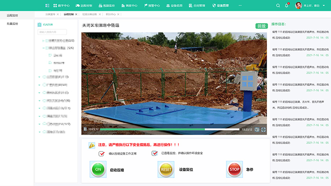Open the search magnifier in the top bar
331x186 pixels.
click(278, 6)
